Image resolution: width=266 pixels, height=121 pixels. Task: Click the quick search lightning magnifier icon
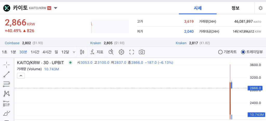(111, 52)
